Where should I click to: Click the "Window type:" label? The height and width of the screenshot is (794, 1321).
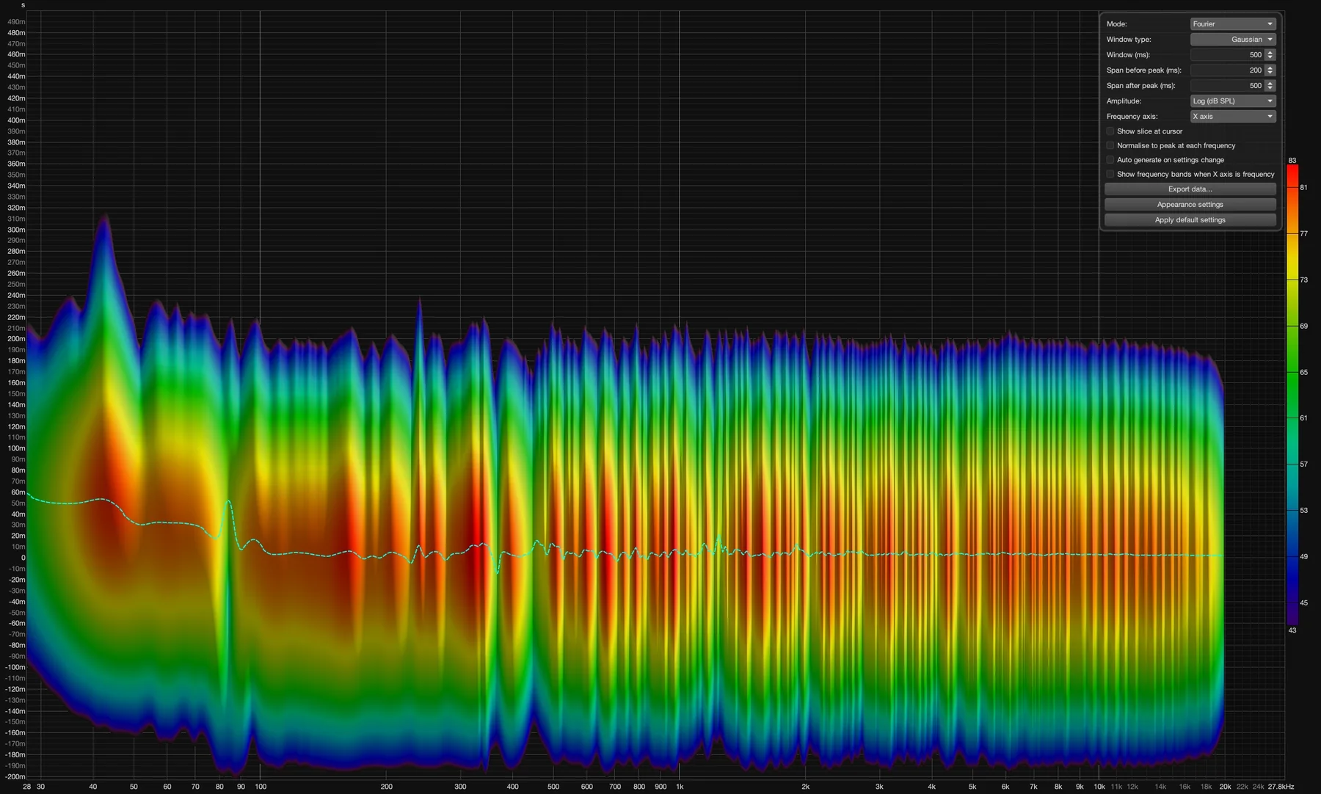pyautogui.click(x=1129, y=40)
